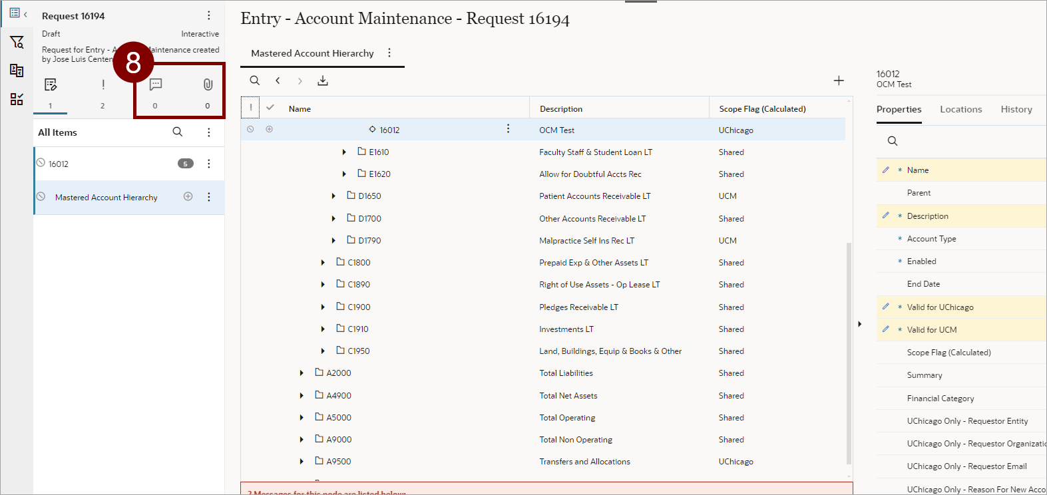Click the search icon above Name column
Screen dimensions: 1047x495
click(x=255, y=81)
